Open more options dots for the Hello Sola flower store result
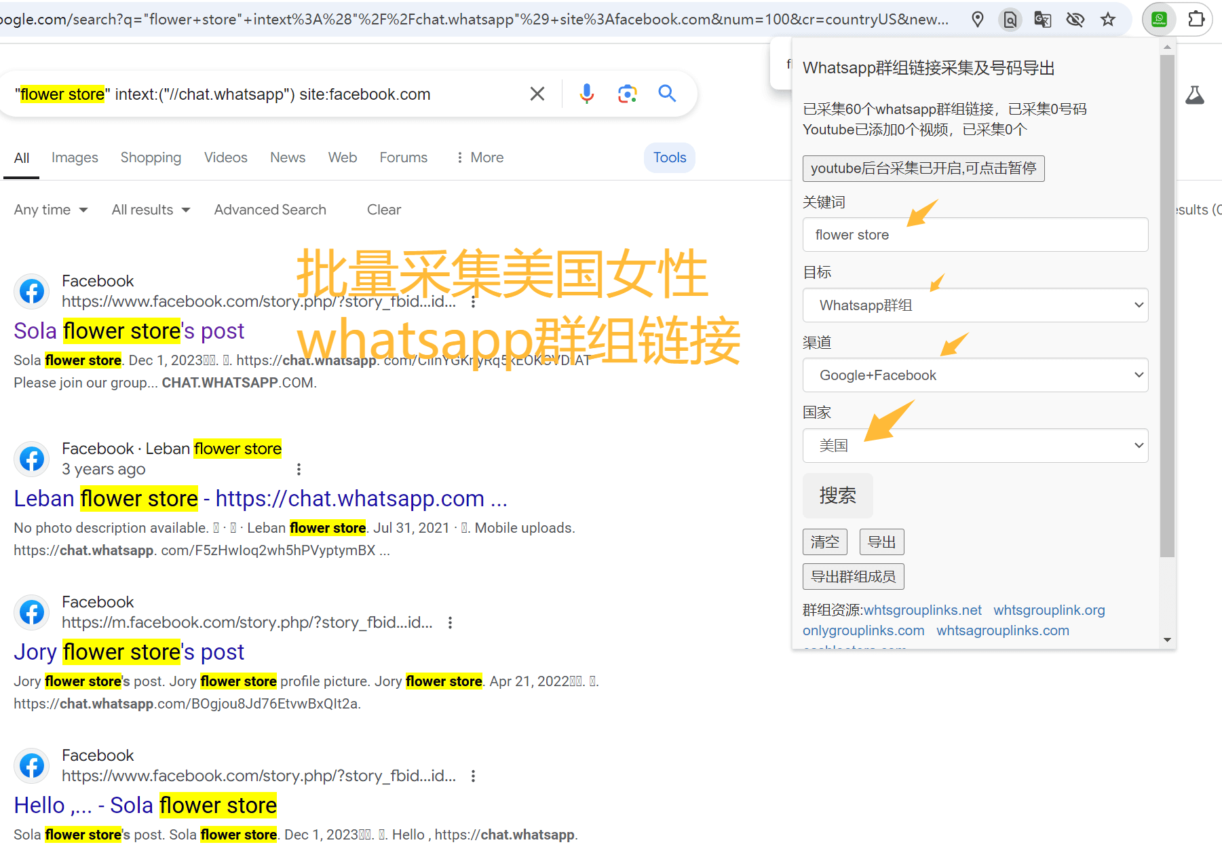Image resolution: width=1222 pixels, height=849 pixels. [473, 776]
